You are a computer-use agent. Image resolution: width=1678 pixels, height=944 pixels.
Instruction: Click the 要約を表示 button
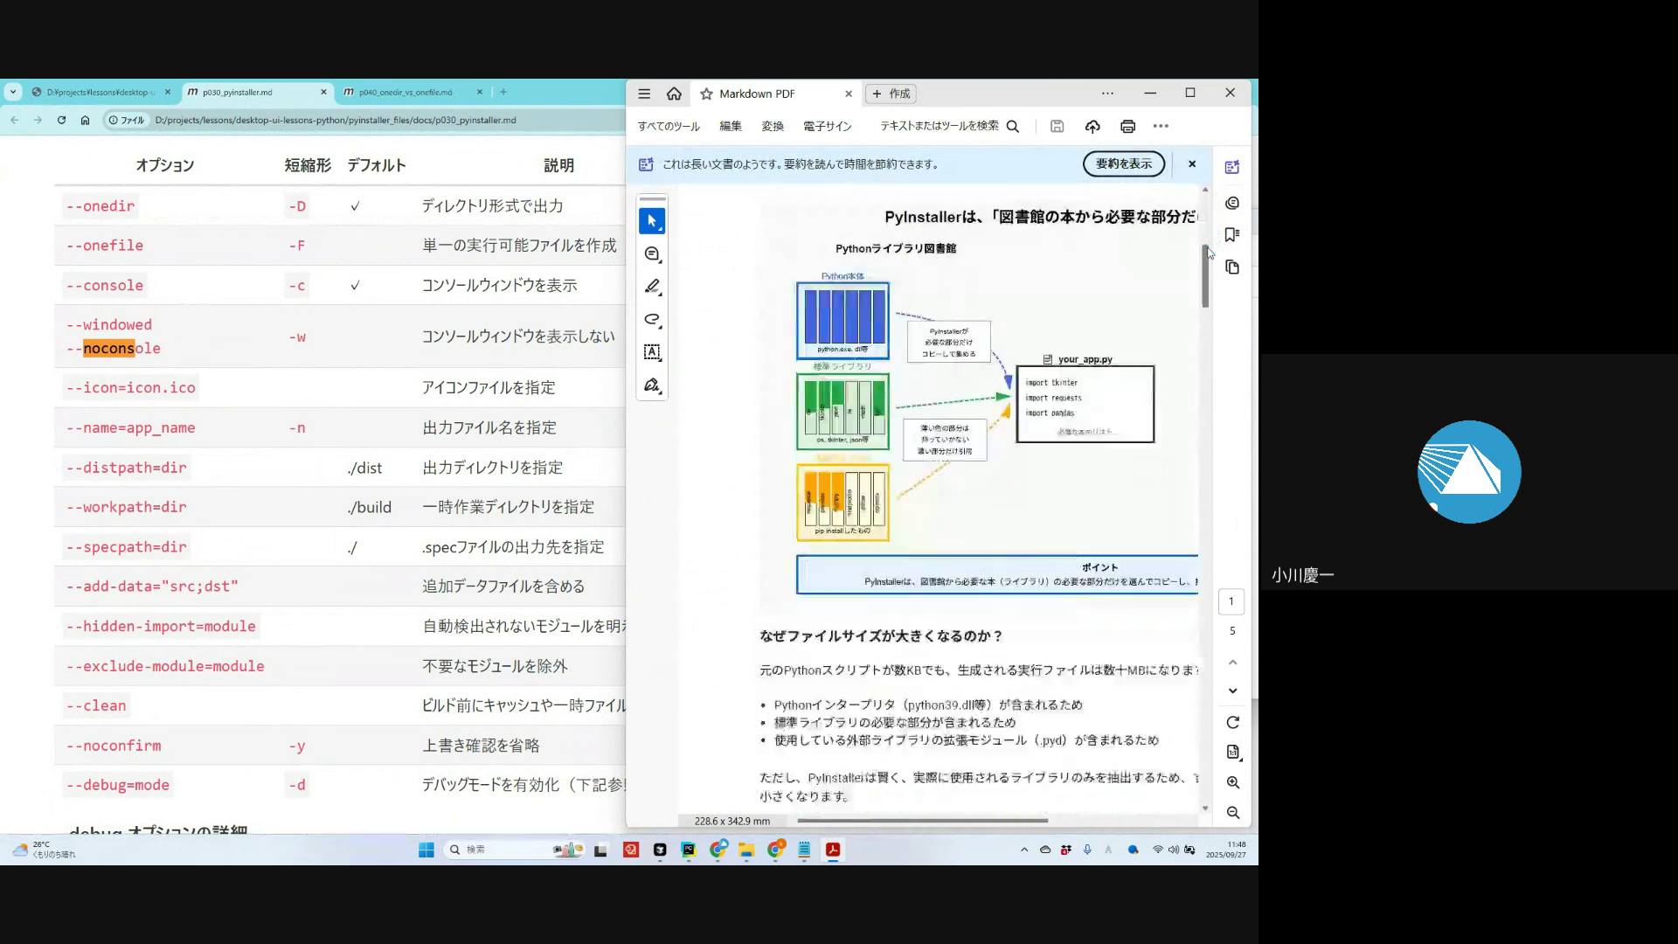(1123, 164)
